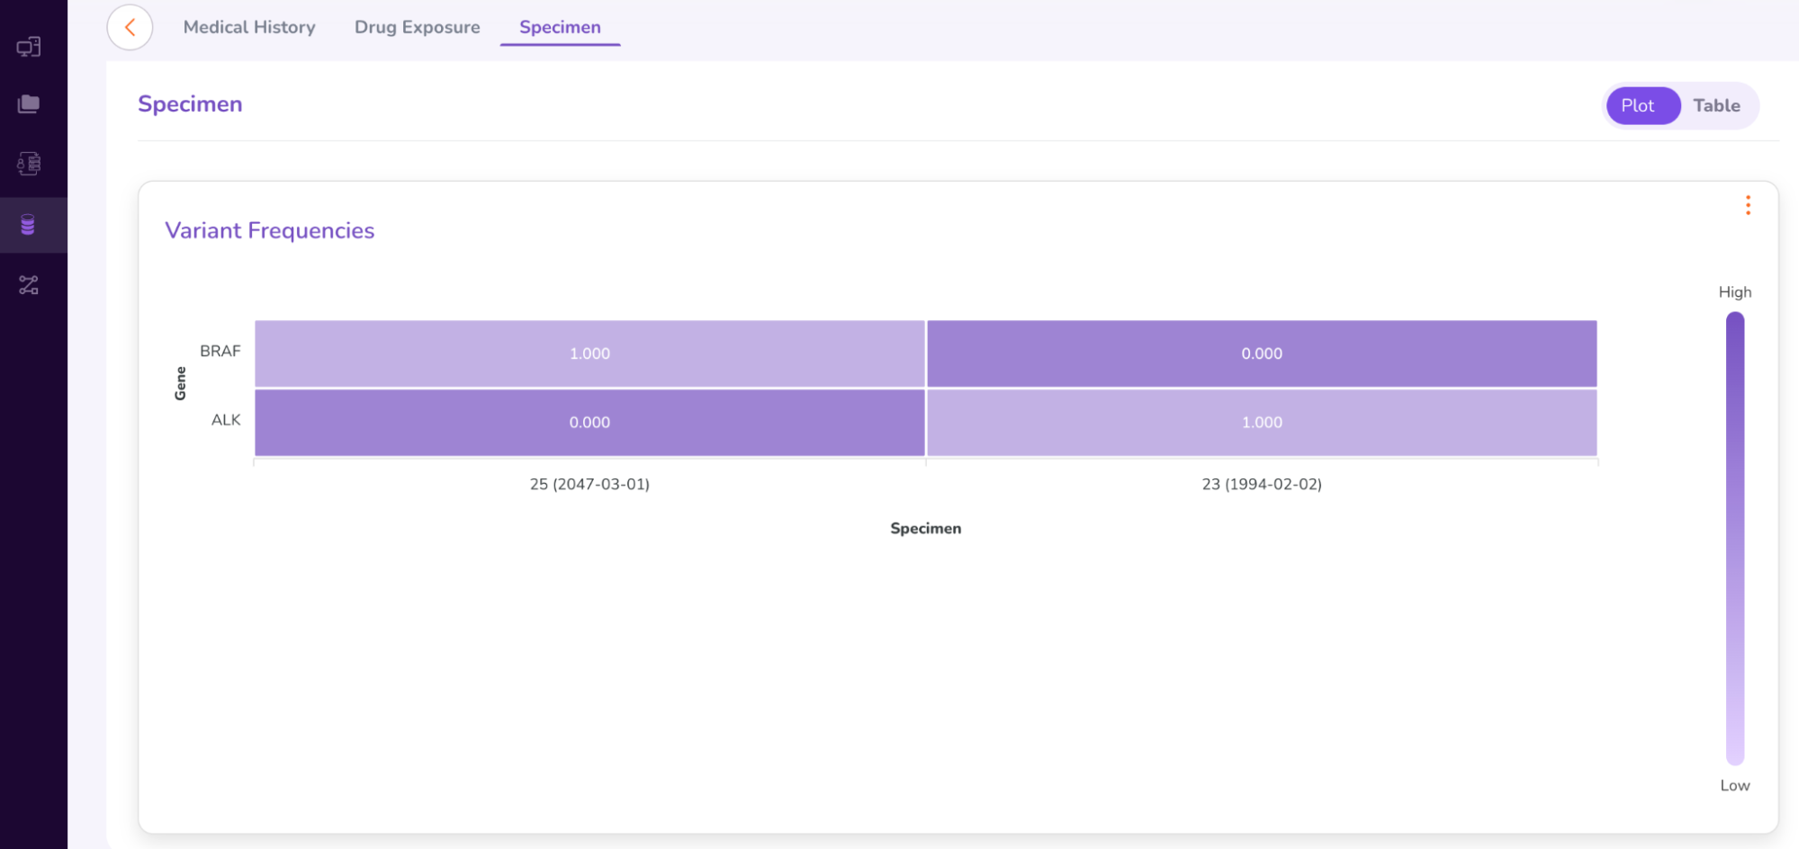
Task: Click BRAF cell for specimen 25
Action: click(x=589, y=353)
